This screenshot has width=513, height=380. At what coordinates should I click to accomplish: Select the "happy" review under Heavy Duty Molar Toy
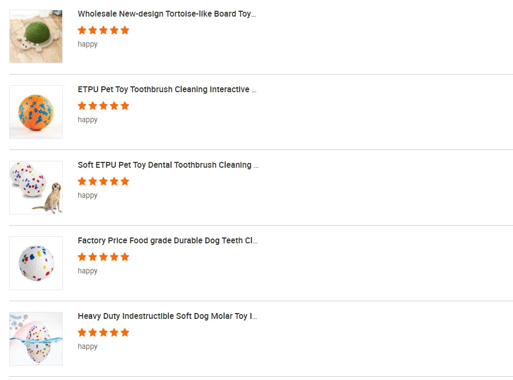[x=87, y=347]
